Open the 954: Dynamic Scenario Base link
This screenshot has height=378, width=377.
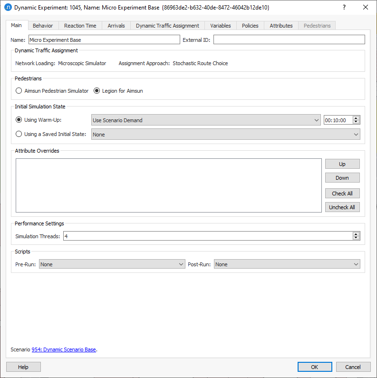(x=64, y=349)
